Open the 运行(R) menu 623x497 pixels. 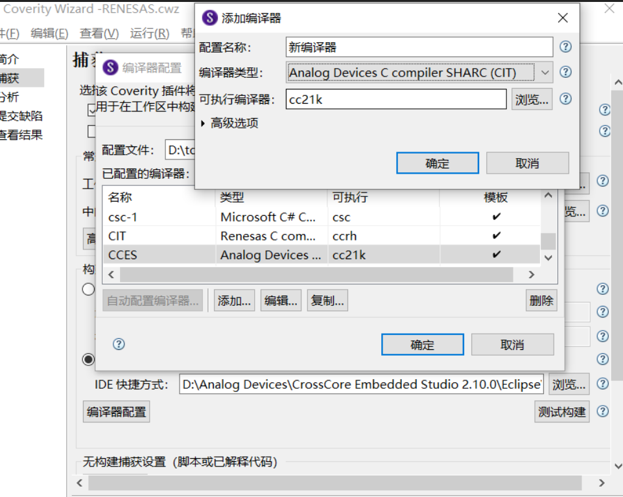point(149,34)
